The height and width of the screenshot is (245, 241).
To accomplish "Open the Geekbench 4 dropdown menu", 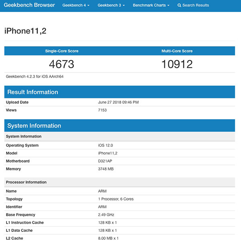I will (76, 5).
